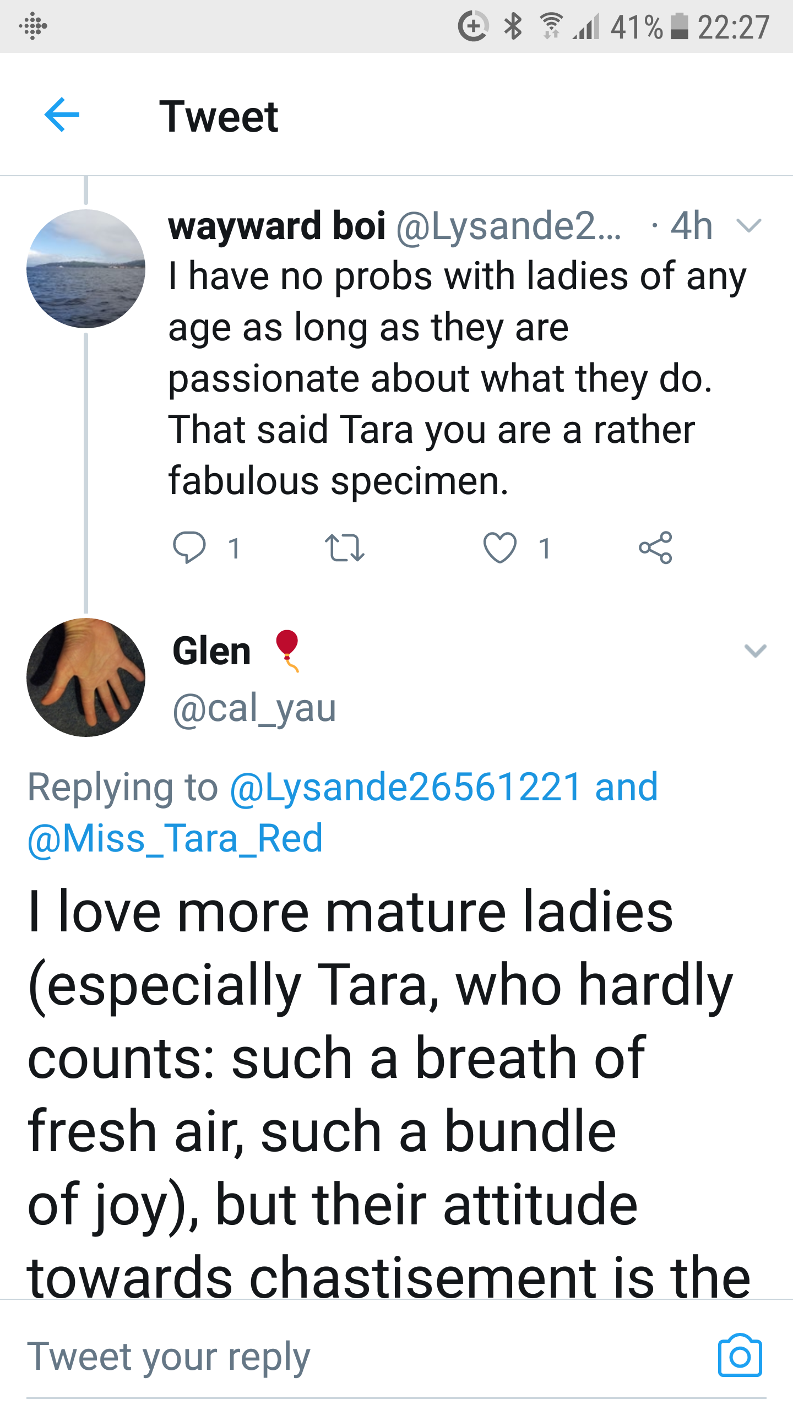Image resolution: width=793 pixels, height=1410 pixels.
Task: Tap the Fitbit dots notification icon
Action: pos(33,26)
